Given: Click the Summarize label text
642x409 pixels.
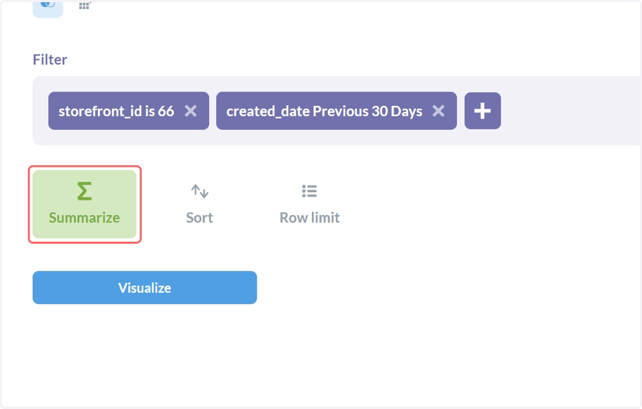Looking at the screenshot, I should pos(84,218).
